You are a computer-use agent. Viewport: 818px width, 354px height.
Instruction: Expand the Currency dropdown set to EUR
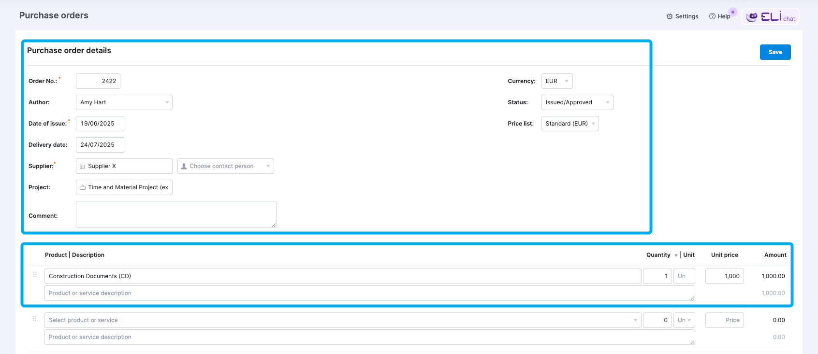pyautogui.click(x=556, y=81)
